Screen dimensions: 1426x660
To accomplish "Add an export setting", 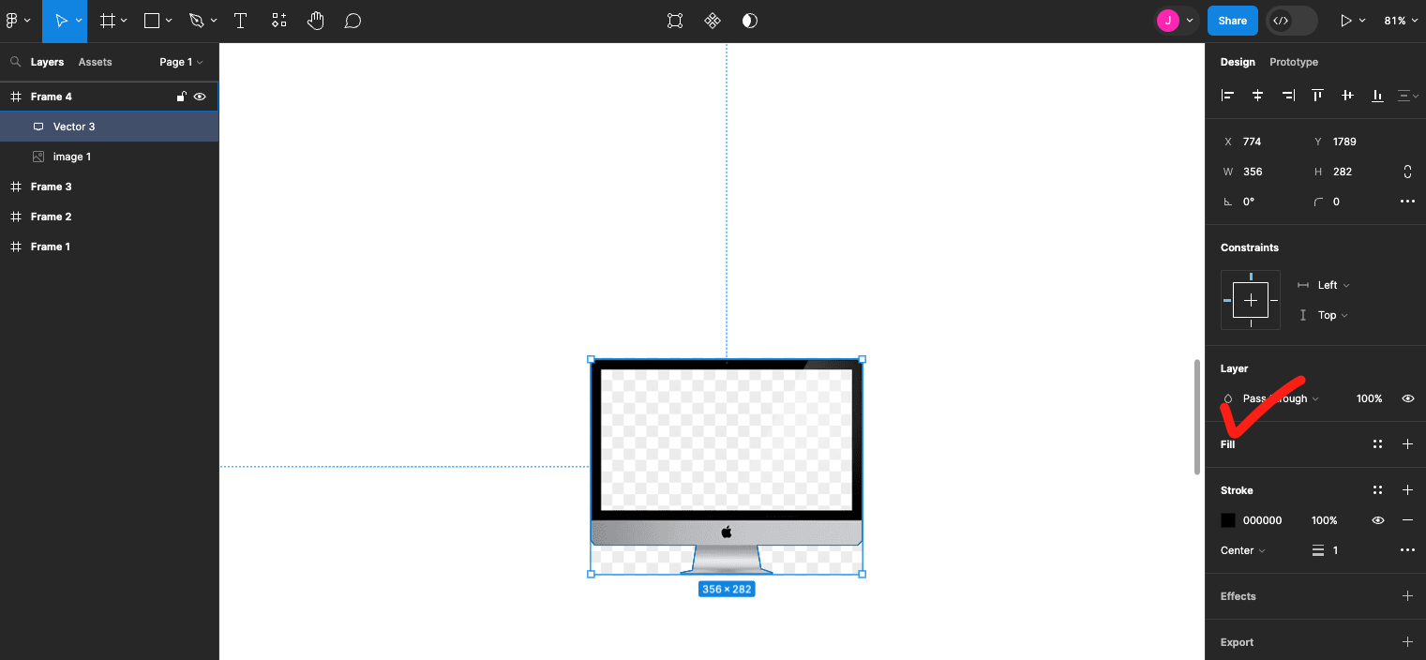I will (x=1407, y=642).
